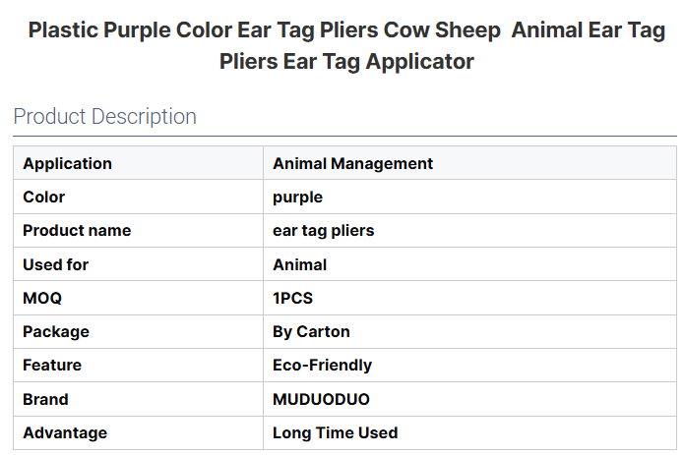This screenshot has width=685, height=455.
Task: Select the Product name label cell
Action: [x=77, y=230]
